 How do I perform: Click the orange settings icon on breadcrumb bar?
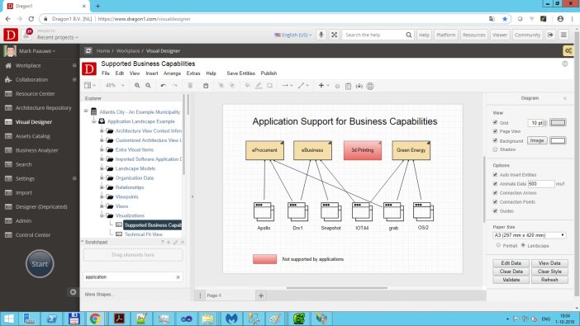coord(568,50)
